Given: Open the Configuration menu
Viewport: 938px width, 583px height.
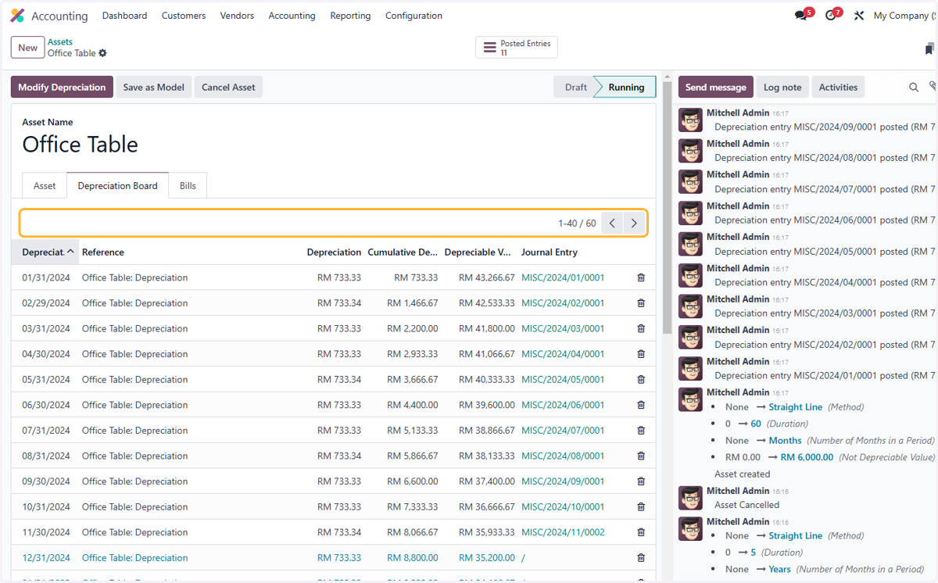Looking at the screenshot, I should click(414, 16).
